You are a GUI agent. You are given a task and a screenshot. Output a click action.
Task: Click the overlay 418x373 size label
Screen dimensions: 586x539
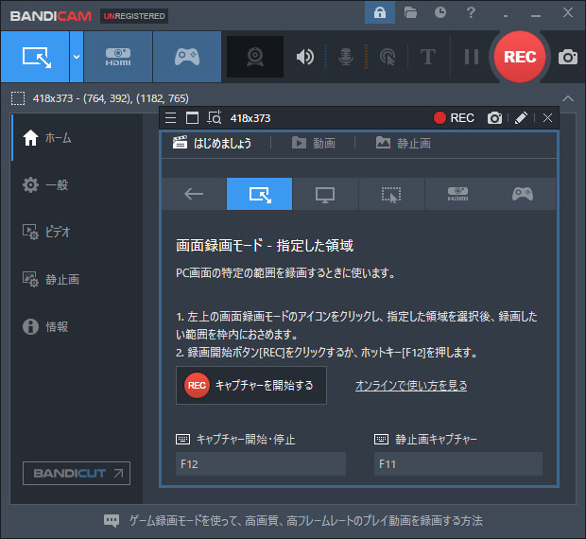[250, 118]
